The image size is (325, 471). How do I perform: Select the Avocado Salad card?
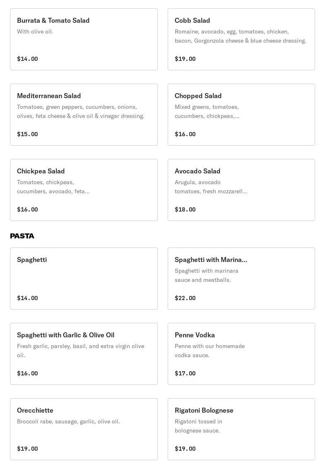pos(241,190)
